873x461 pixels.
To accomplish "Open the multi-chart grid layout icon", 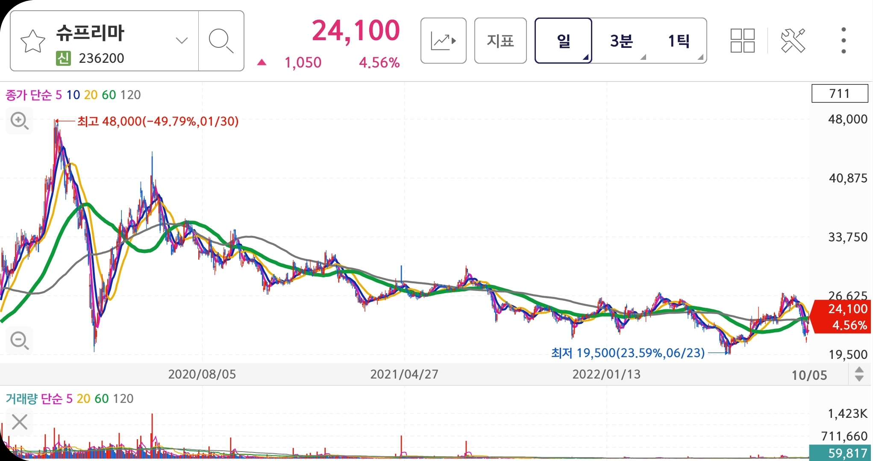I will point(743,41).
